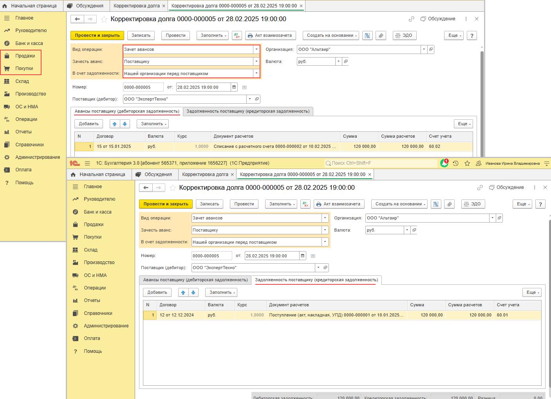
Task: Click the paperclip attachments icon in lower window
Action: point(449,204)
